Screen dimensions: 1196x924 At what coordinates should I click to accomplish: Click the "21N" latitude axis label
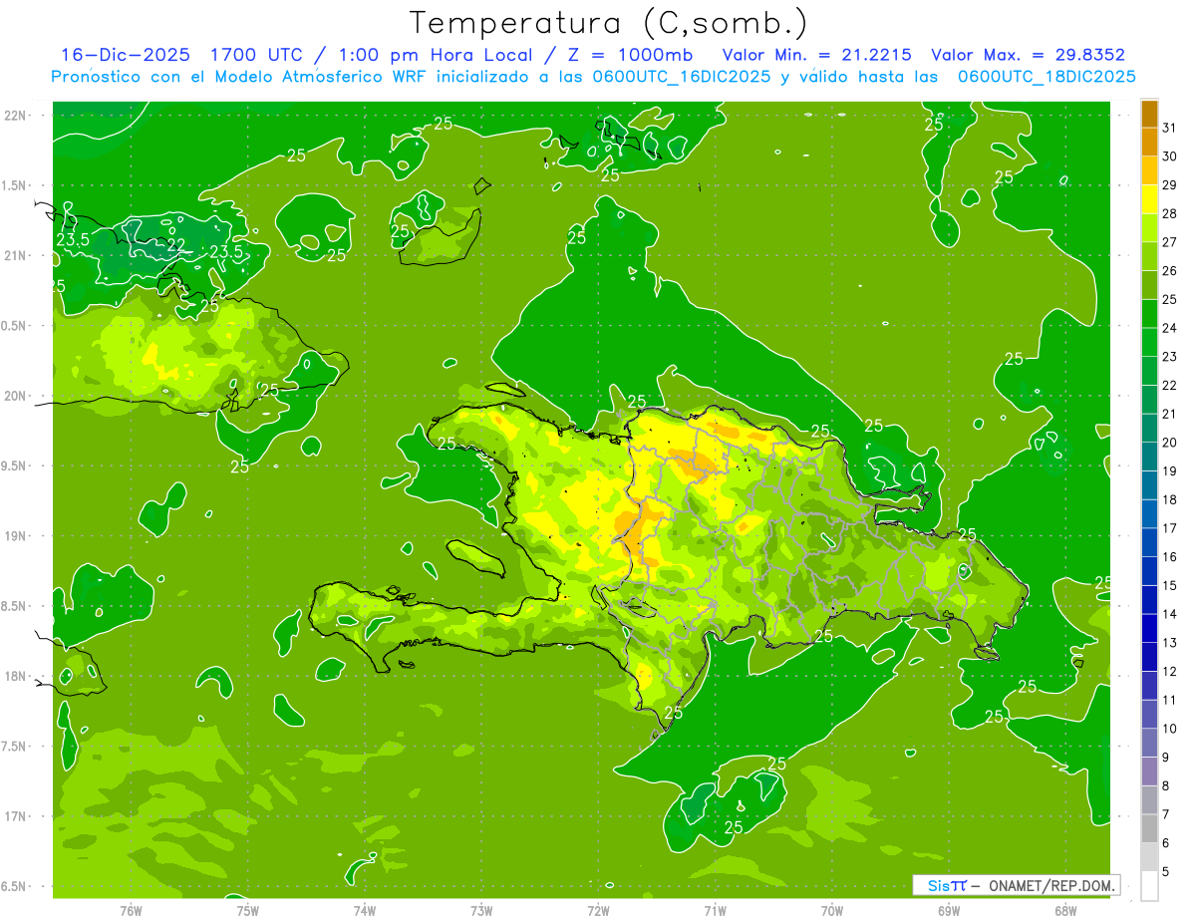(17, 255)
